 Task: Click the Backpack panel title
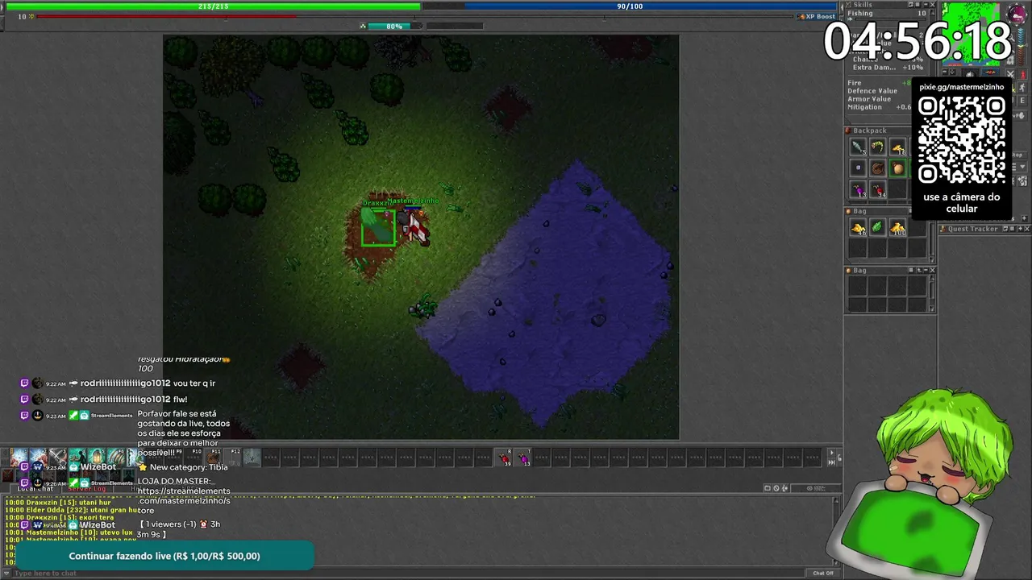click(x=870, y=130)
